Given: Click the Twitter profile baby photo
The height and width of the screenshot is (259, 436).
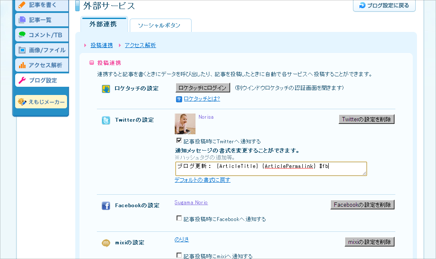Looking at the screenshot, I should point(185,124).
